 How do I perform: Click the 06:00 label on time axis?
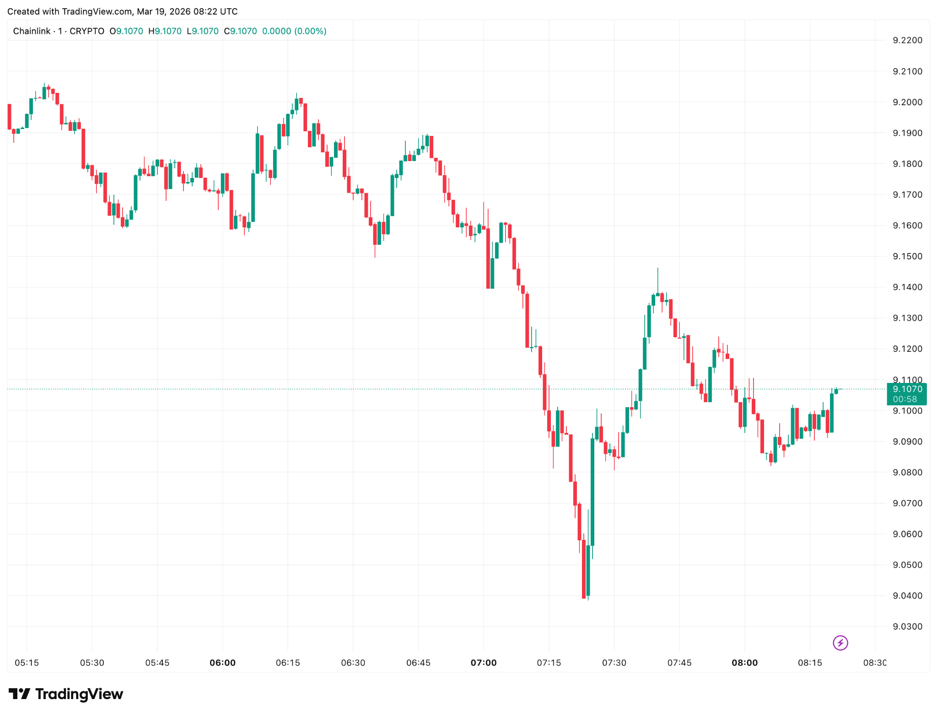pyautogui.click(x=222, y=663)
